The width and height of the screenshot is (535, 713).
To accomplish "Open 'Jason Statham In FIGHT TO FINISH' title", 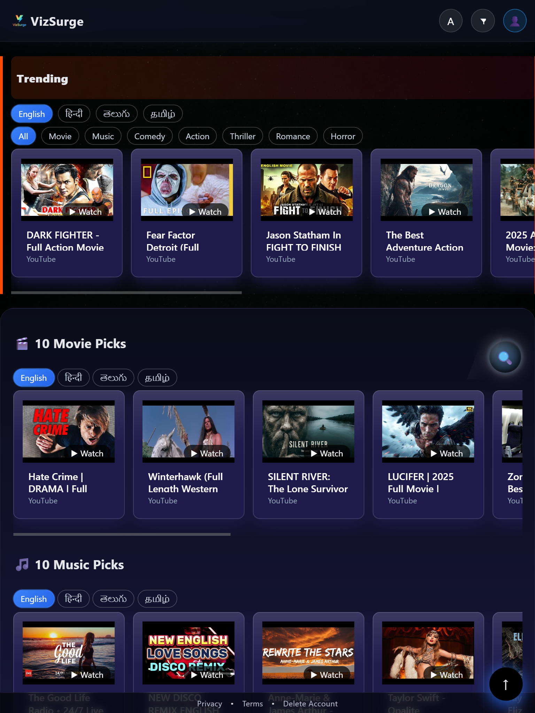I will (x=304, y=241).
